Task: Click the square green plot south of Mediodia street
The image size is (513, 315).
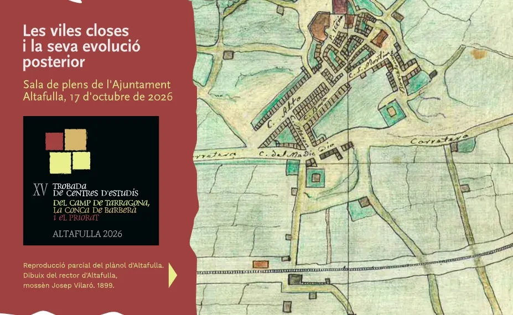Action: click(x=315, y=178)
